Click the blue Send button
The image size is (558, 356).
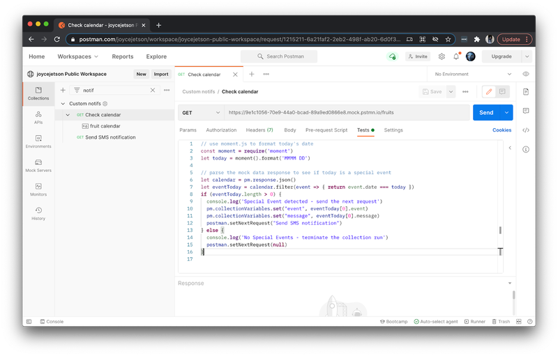tap(486, 113)
